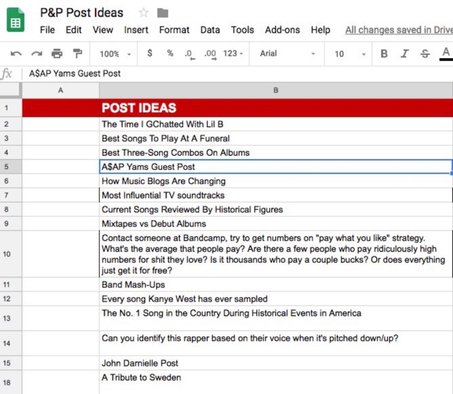The width and height of the screenshot is (453, 394).
Task: Click the undo arrow icon
Action: tap(16, 54)
